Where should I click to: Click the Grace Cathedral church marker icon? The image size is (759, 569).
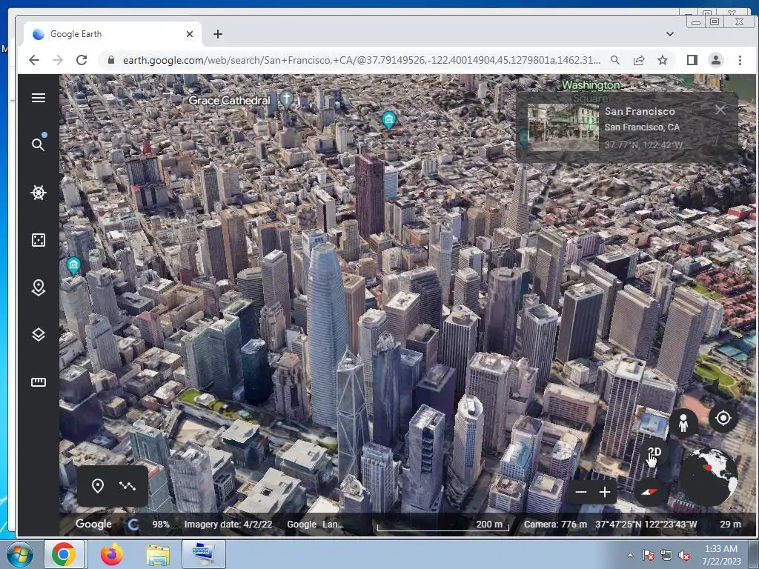pyautogui.click(x=287, y=100)
